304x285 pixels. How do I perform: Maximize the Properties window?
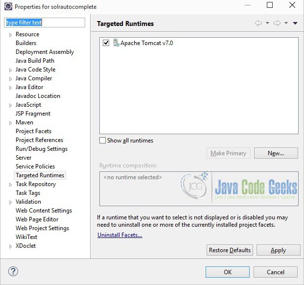coord(270,5)
